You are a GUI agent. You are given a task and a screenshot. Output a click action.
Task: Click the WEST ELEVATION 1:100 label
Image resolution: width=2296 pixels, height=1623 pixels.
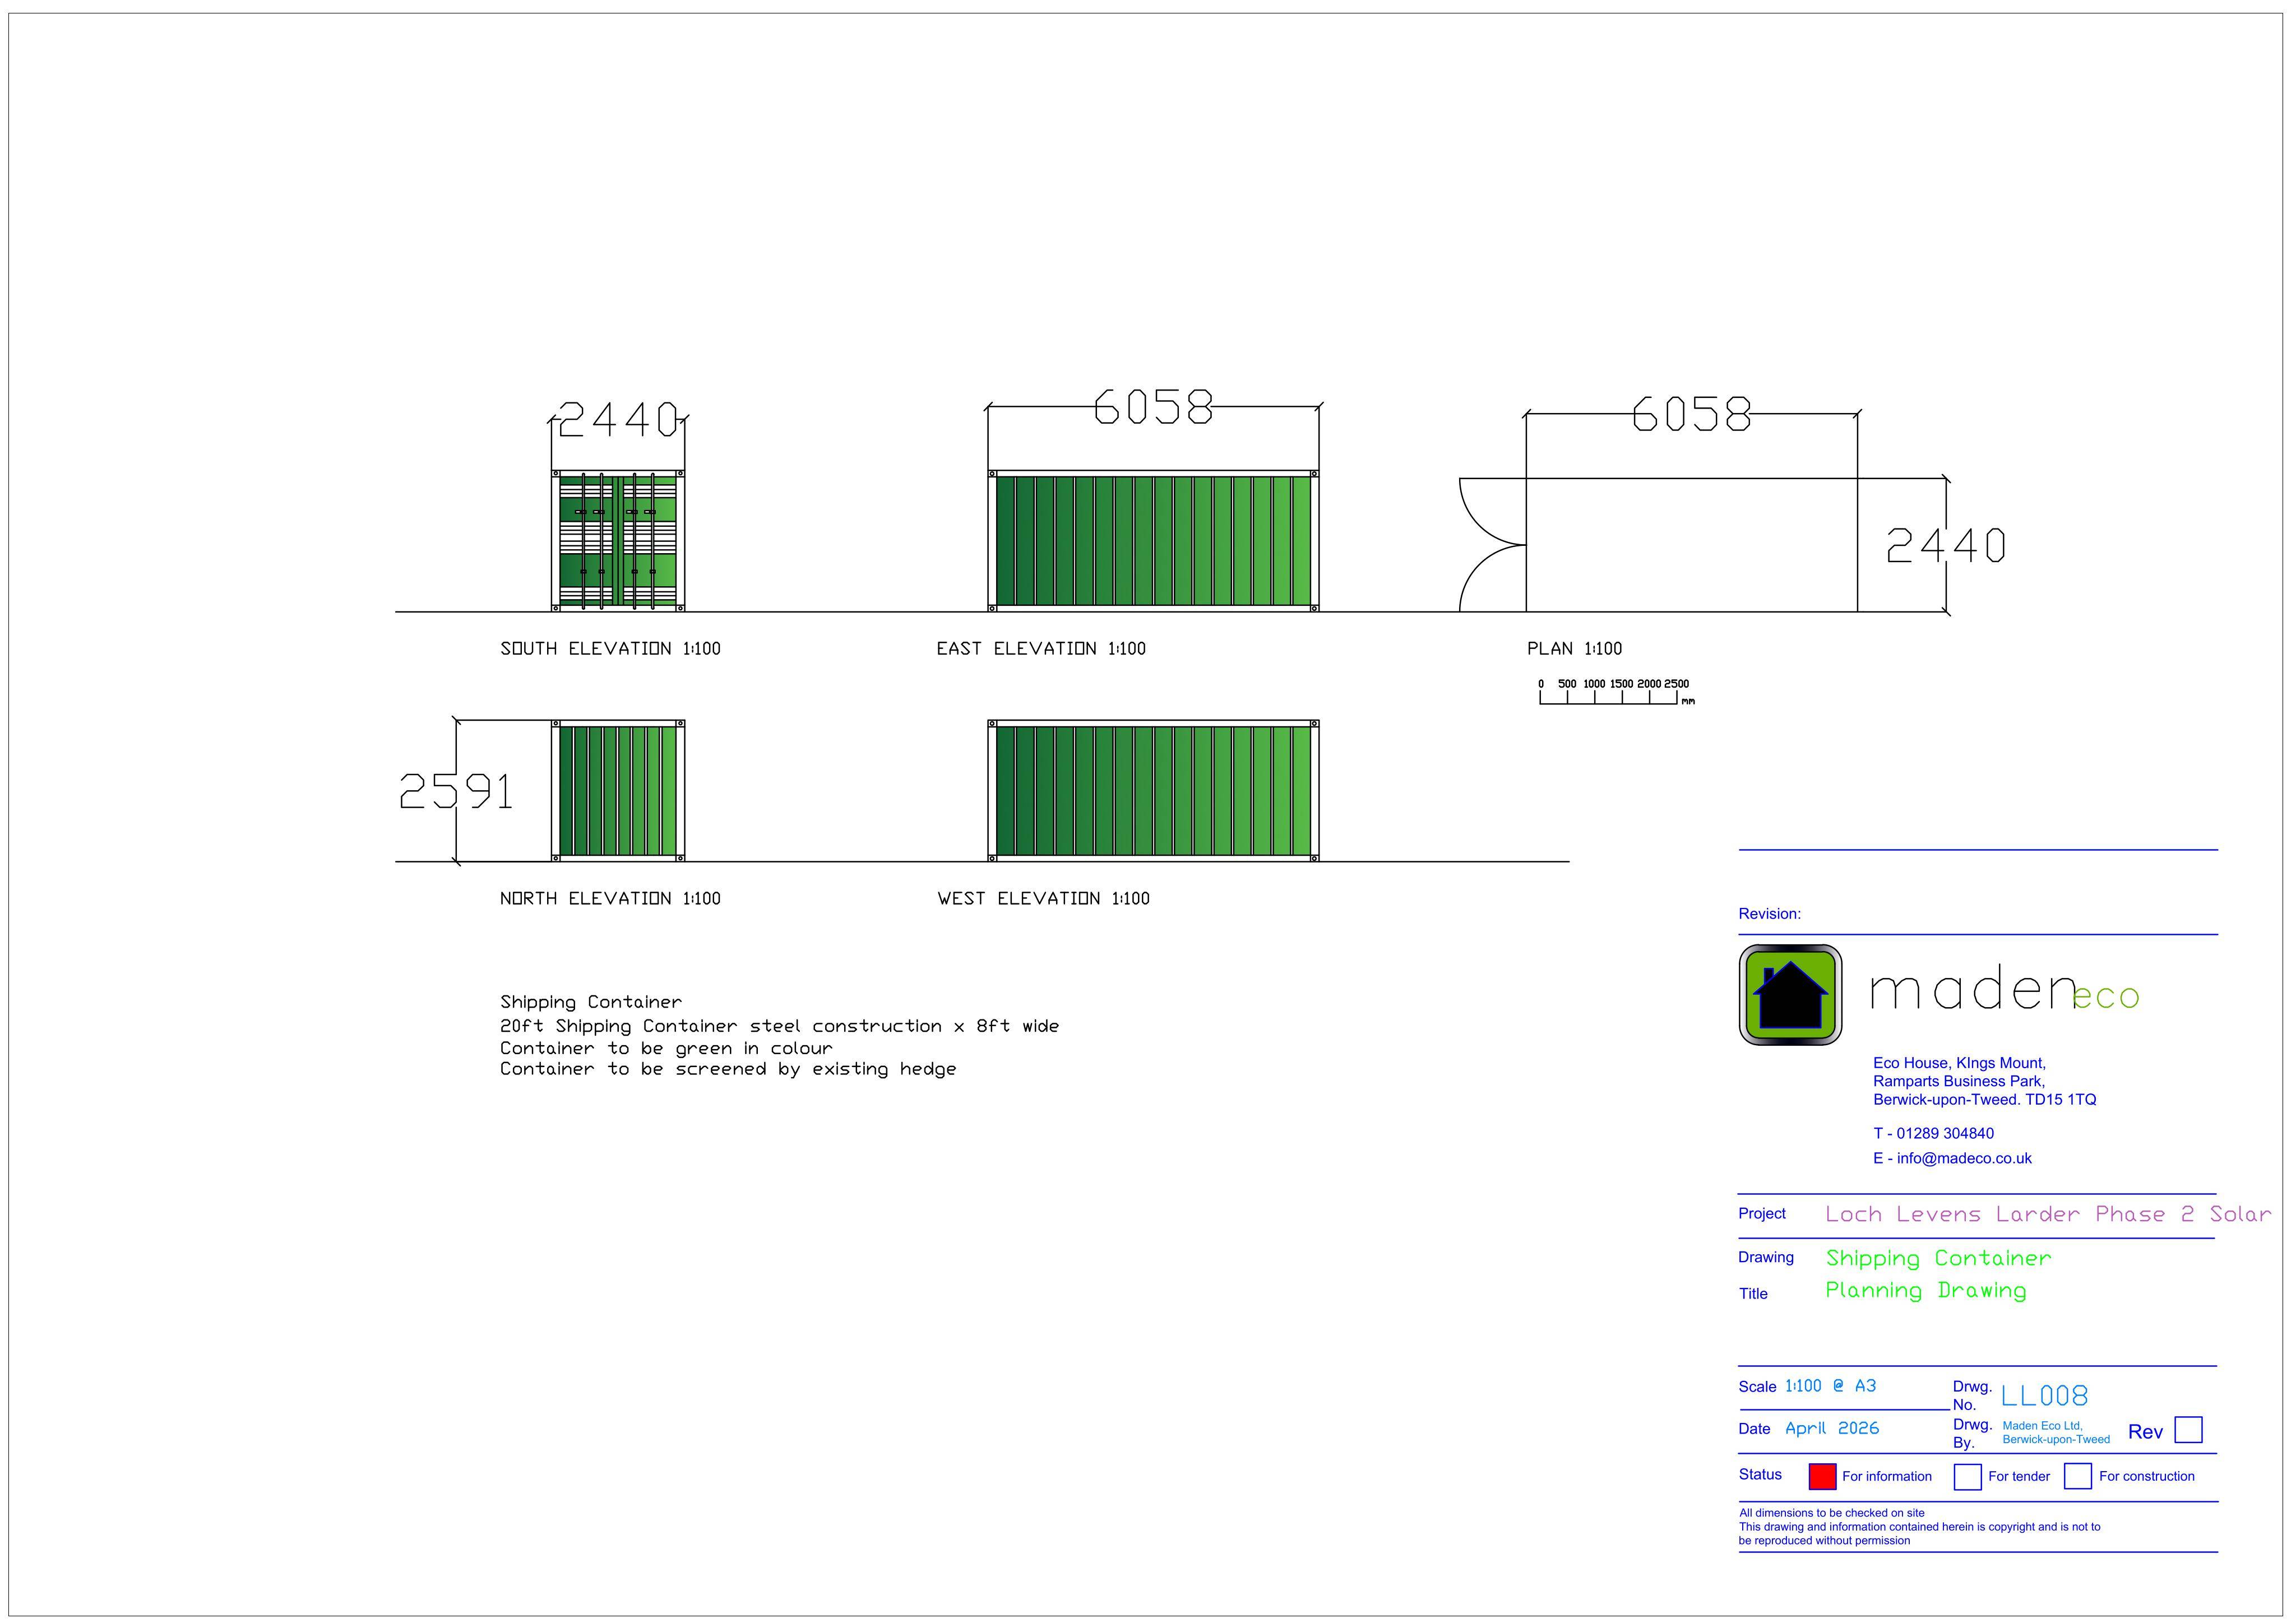click(x=1043, y=898)
